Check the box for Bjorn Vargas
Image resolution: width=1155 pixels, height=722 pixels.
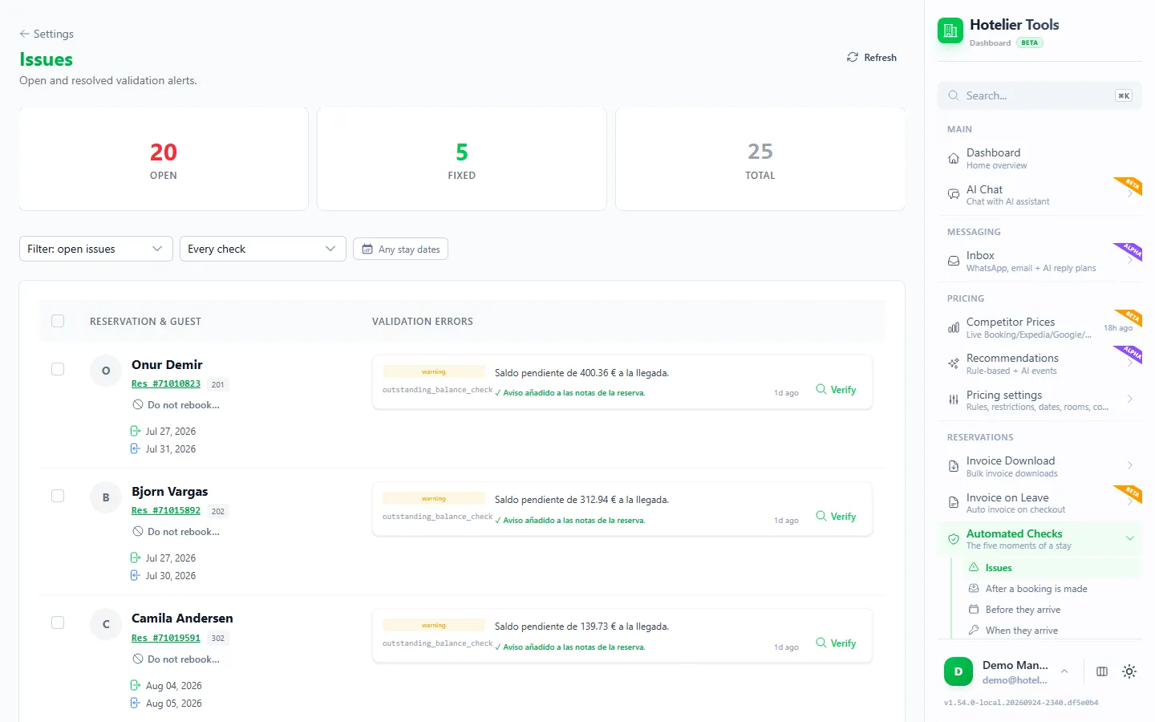point(58,496)
